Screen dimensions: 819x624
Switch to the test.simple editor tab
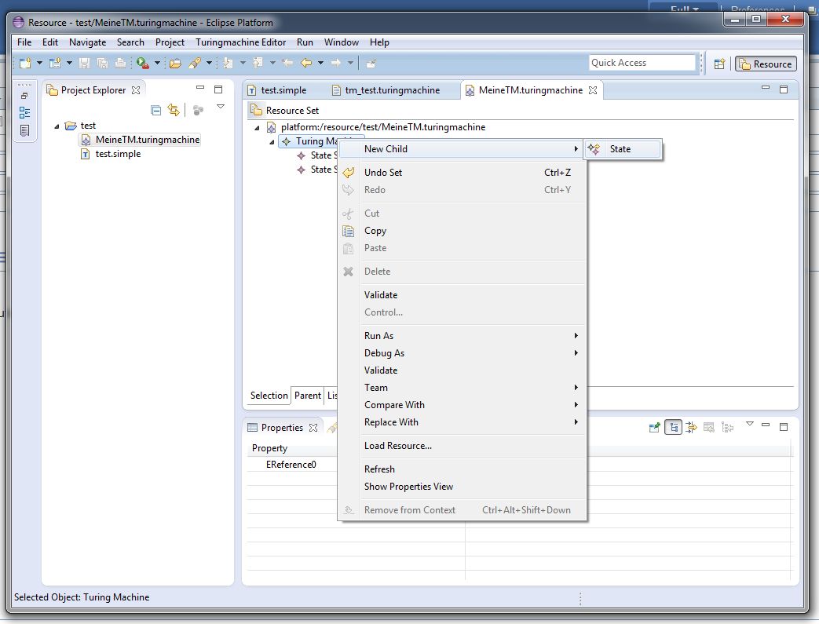(x=277, y=89)
